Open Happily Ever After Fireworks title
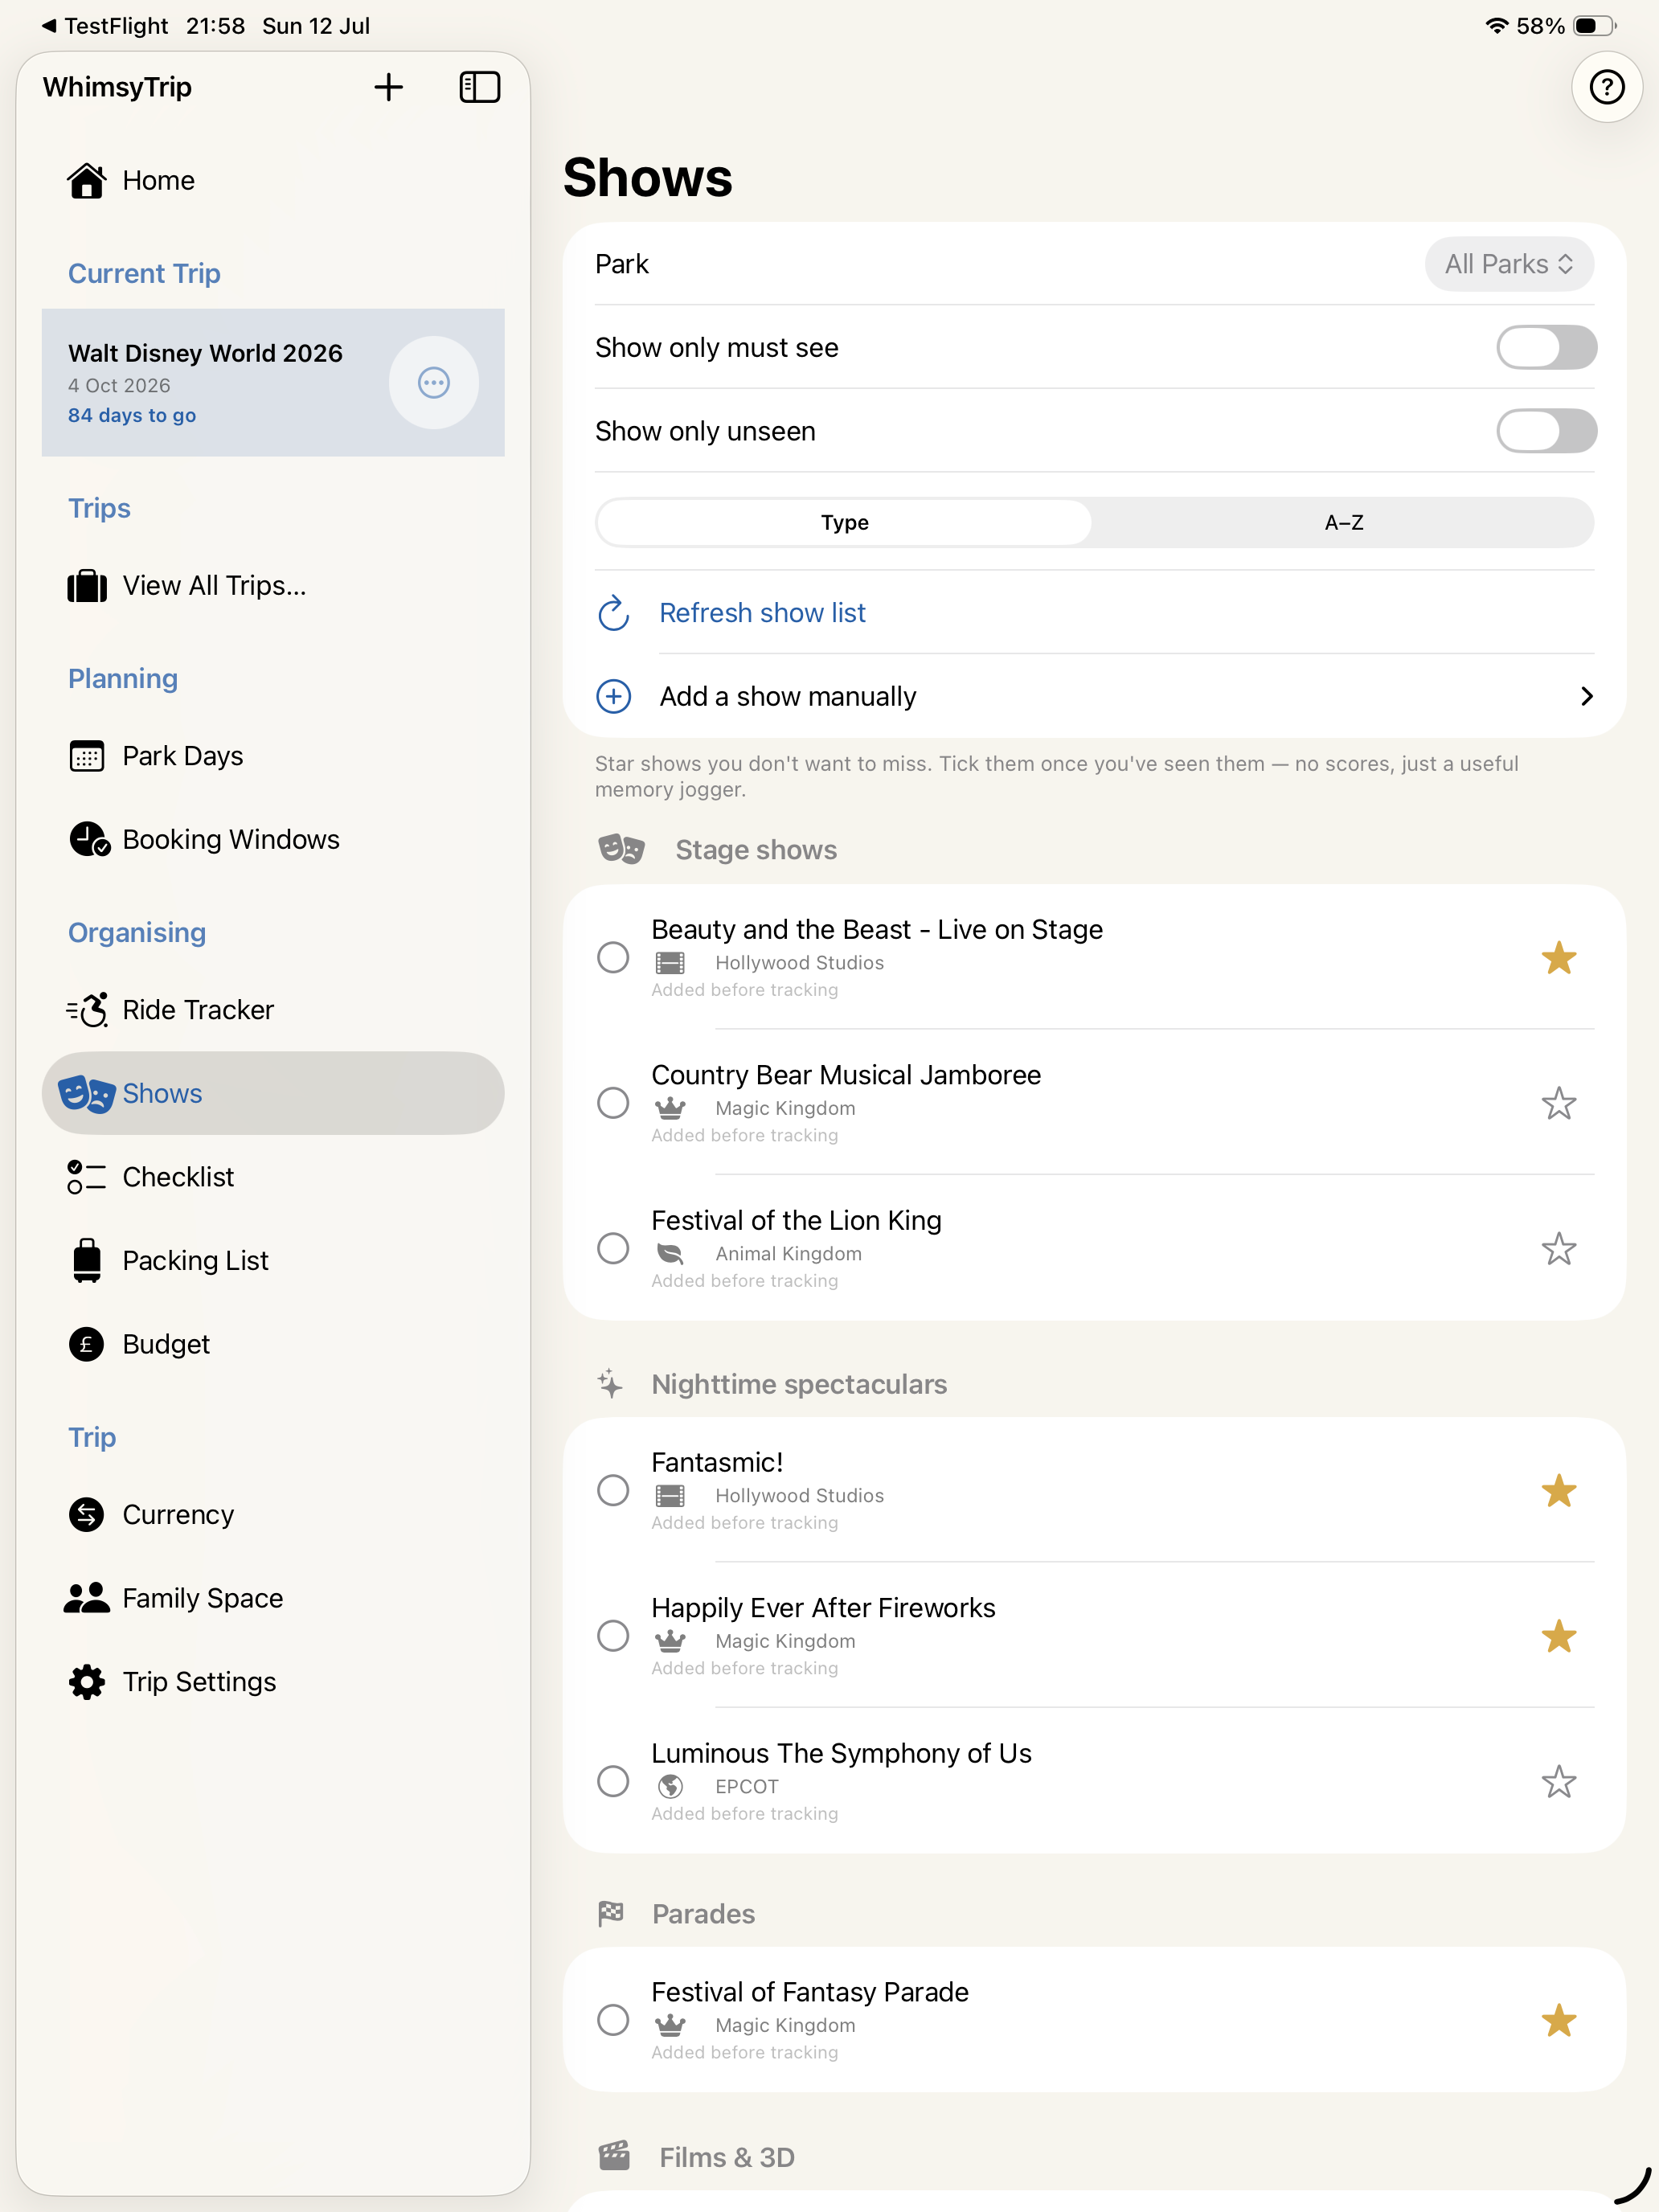1659x2212 pixels. [823, 1608]
